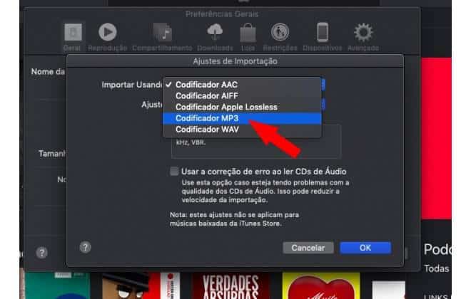Open the Dispositivos preferences tab
The image size is (471, 299).
point(323,36)
